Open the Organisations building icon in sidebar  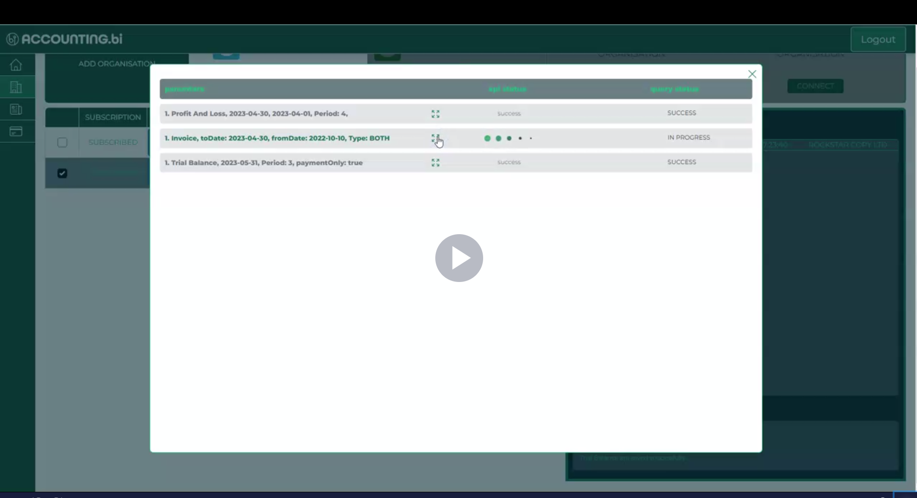pyautogui.click(x=16, y=87)
